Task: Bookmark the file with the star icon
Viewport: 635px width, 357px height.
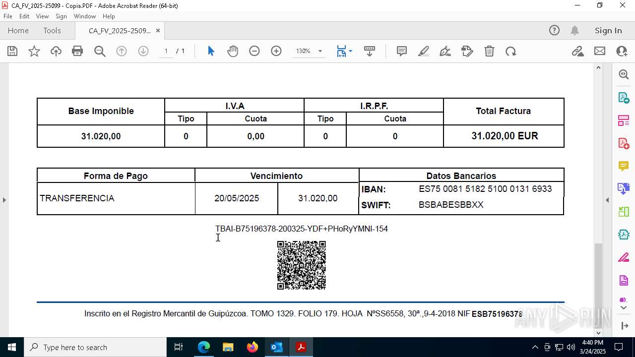Action: [x=34, y=51]
